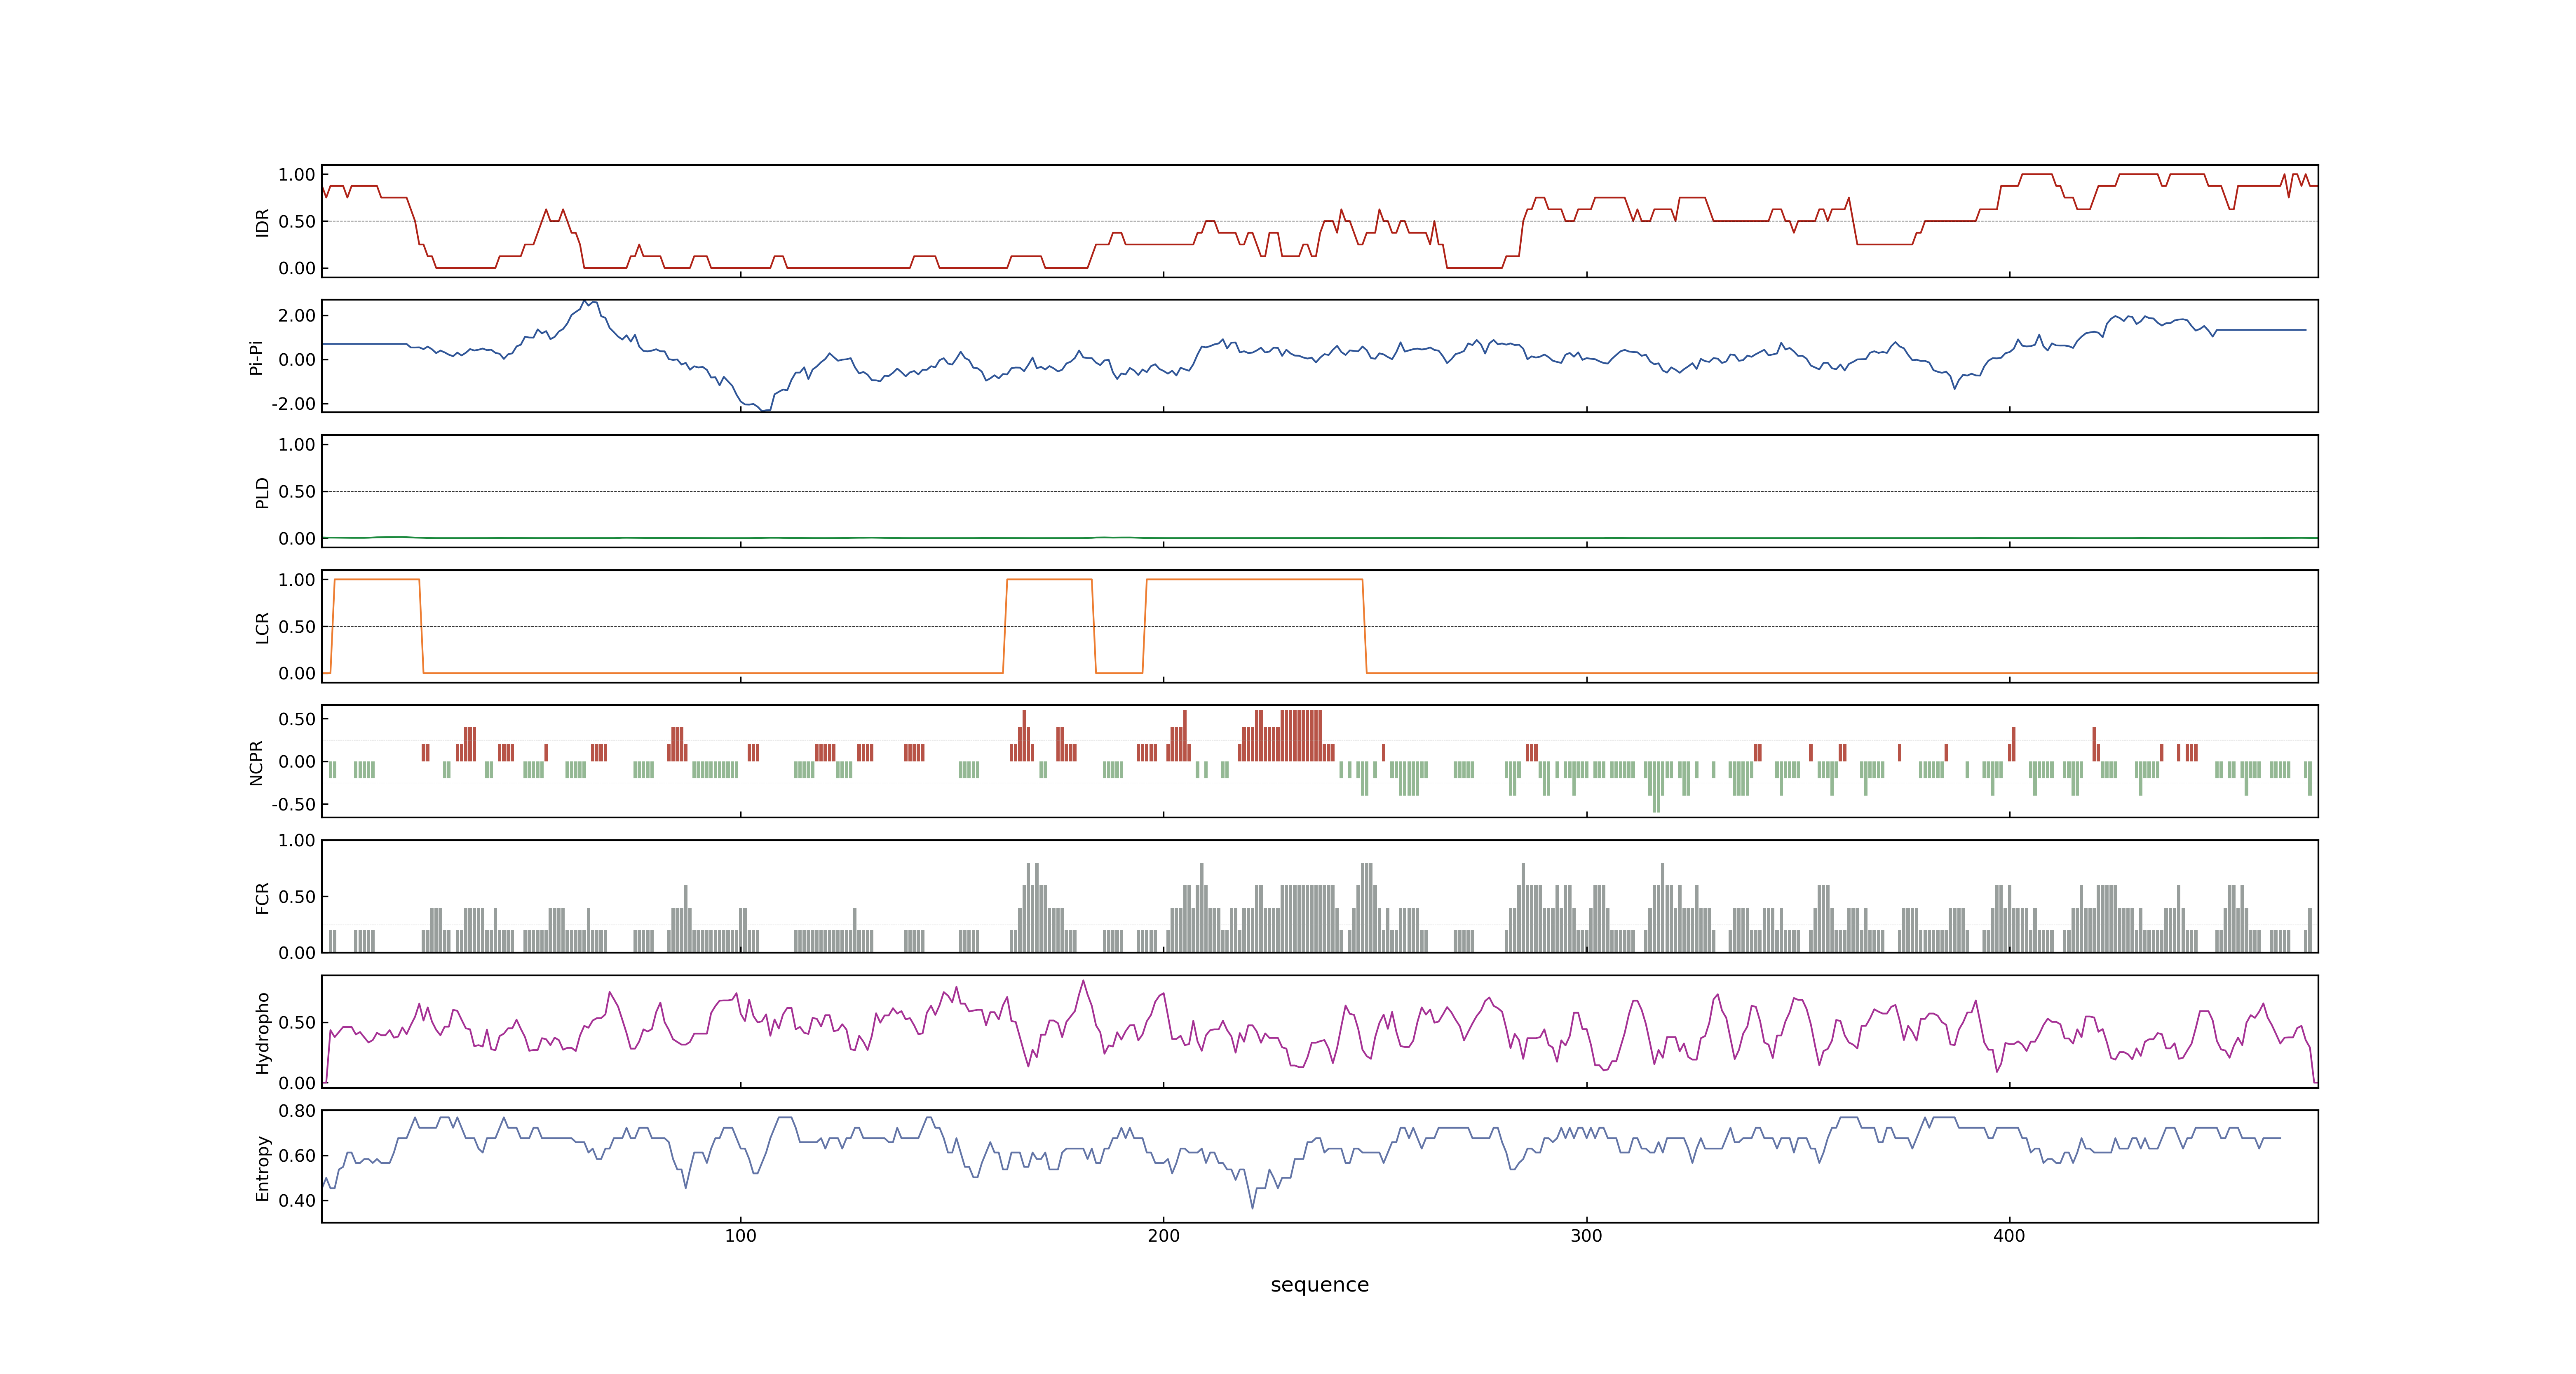Click the -2.00 tick on Pi-Pi axis
Screen dimensions: 2576x1374
pos(293,404)
